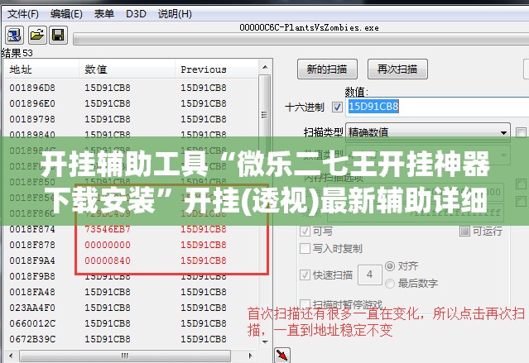This screenshot has width=529, height=363.
Task: Open the 编辑(E) menu
Action: click(66, 14)
